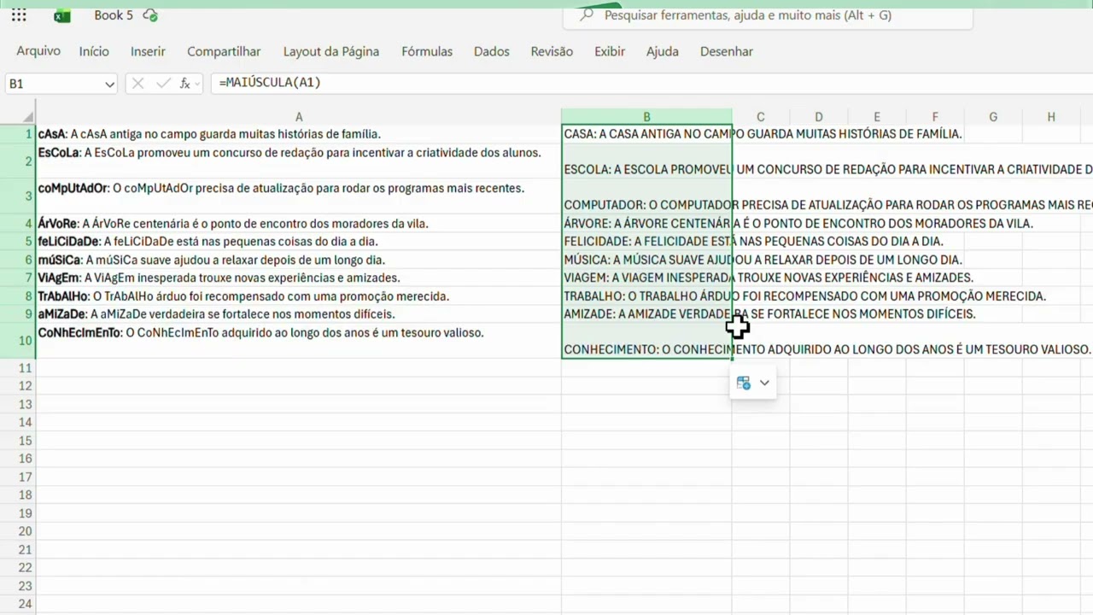Click the search magnifier icon
Image resolution: width=1093 pixels, height=615 pixels.
coord(586,15)
